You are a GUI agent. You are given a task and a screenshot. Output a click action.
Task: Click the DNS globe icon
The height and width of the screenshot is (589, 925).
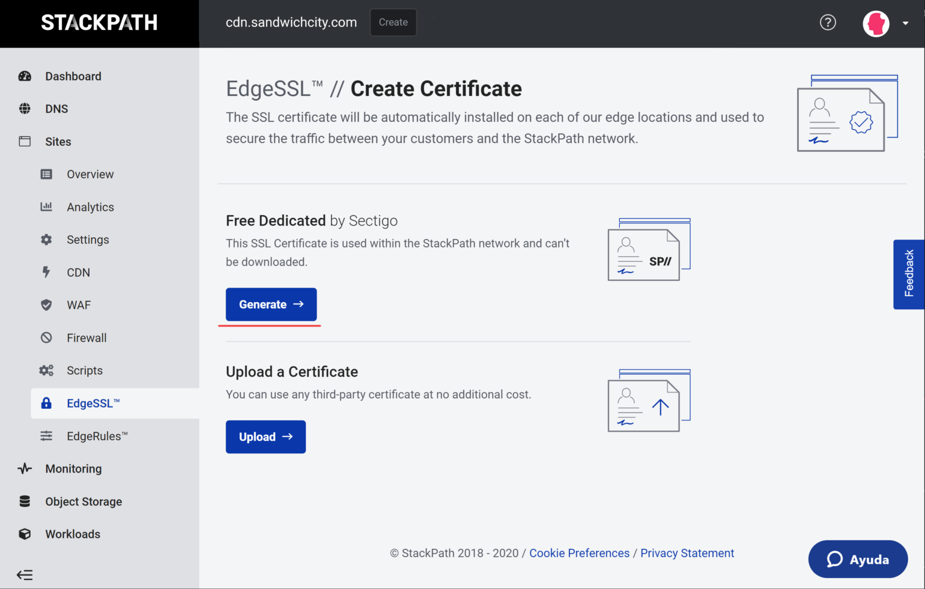coord(25,109)
